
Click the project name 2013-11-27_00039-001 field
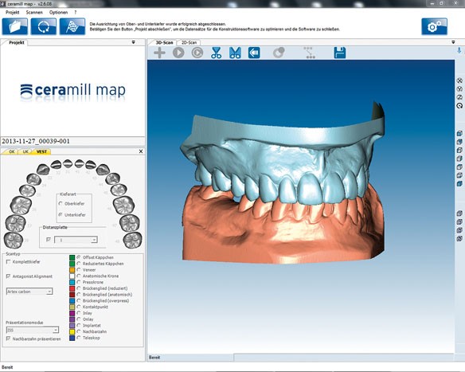click(x=72, y=141)
